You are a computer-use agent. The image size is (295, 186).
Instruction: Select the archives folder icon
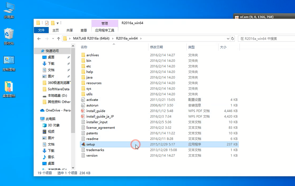83,55
